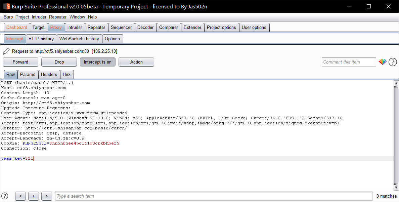Click the Accept-Language header line

point(43,138)
